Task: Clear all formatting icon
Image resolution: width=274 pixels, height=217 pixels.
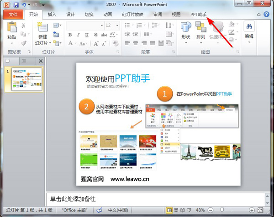Action: [116, 43]
